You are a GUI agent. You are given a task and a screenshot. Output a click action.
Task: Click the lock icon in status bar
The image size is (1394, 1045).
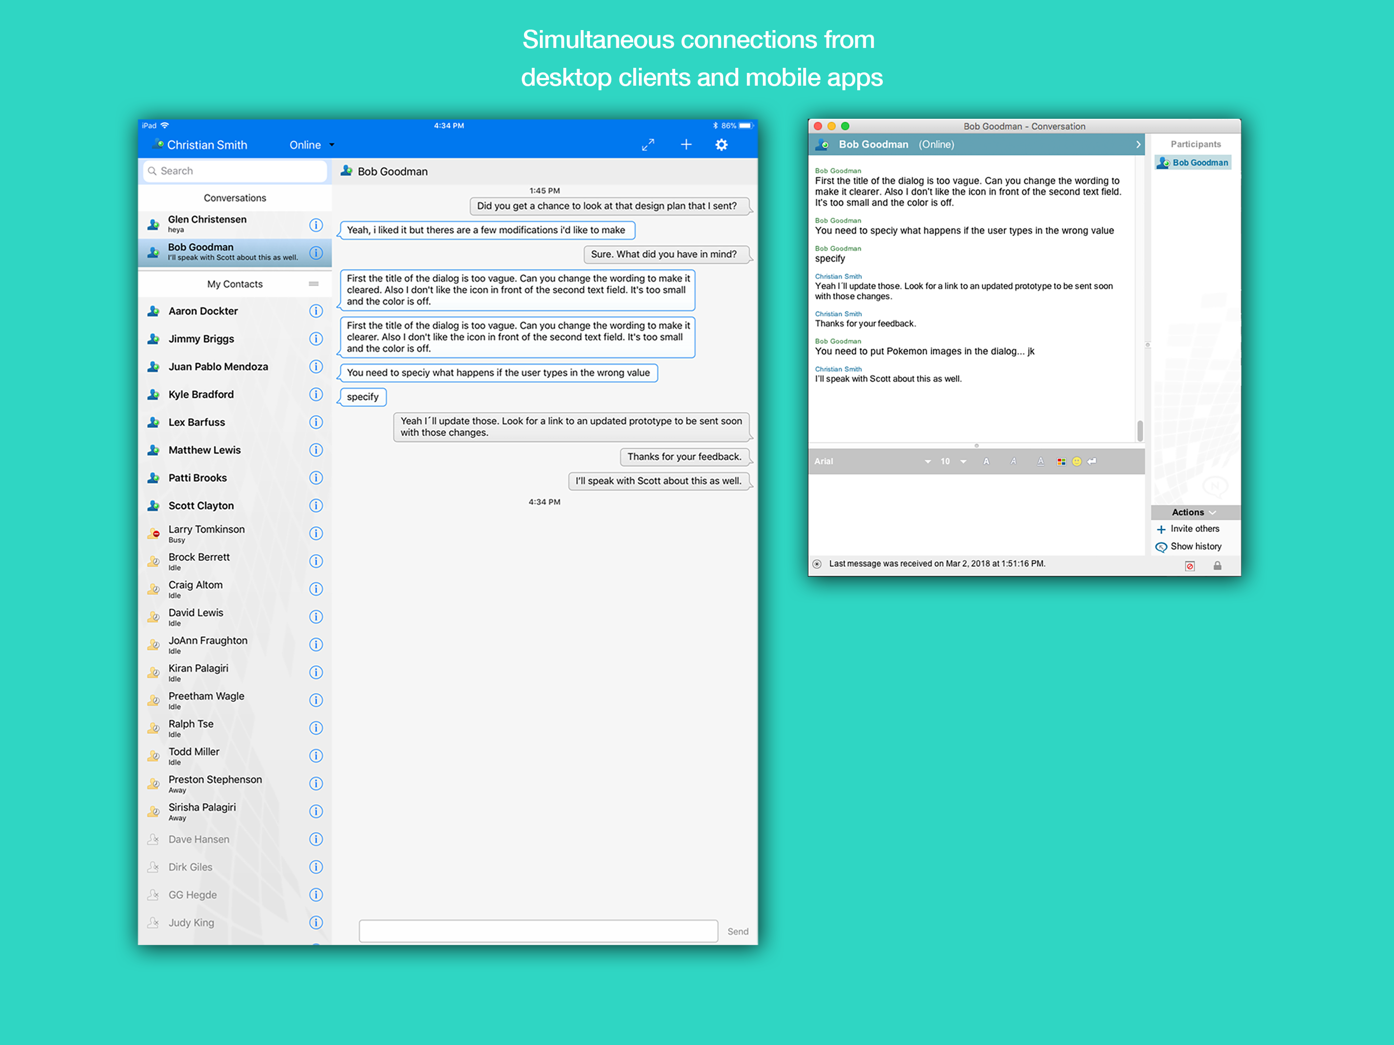1217,565
